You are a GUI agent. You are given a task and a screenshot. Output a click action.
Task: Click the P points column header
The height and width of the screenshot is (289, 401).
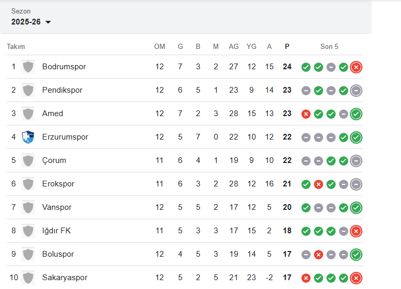[x=287, y=46]
